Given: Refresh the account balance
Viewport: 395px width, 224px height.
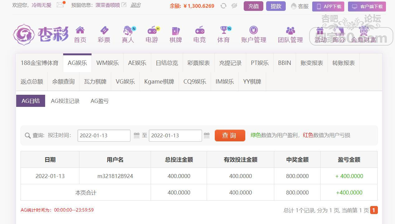Looking at the screenshot, I should [223, 6].
